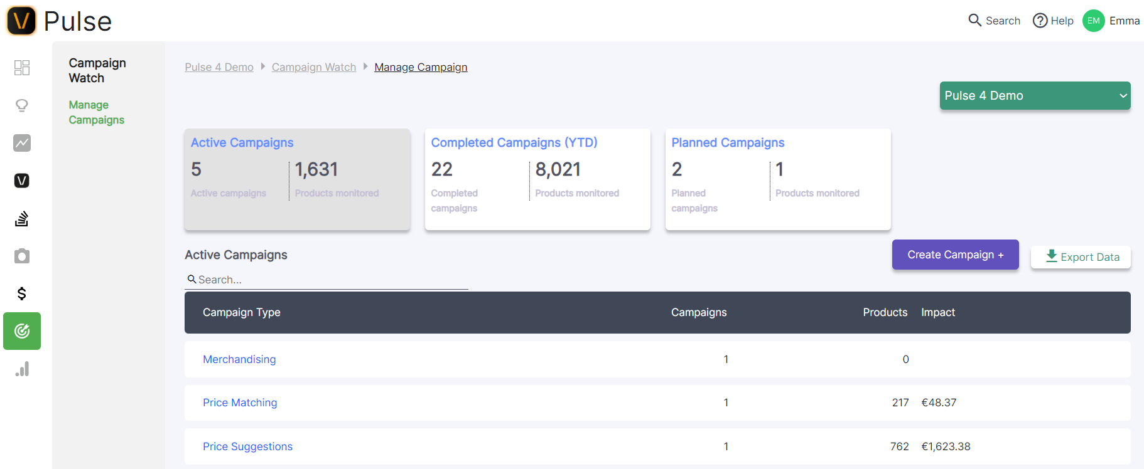Click the Export Data button
The width and height of the screenshot is (1144, 469).
1081,257
